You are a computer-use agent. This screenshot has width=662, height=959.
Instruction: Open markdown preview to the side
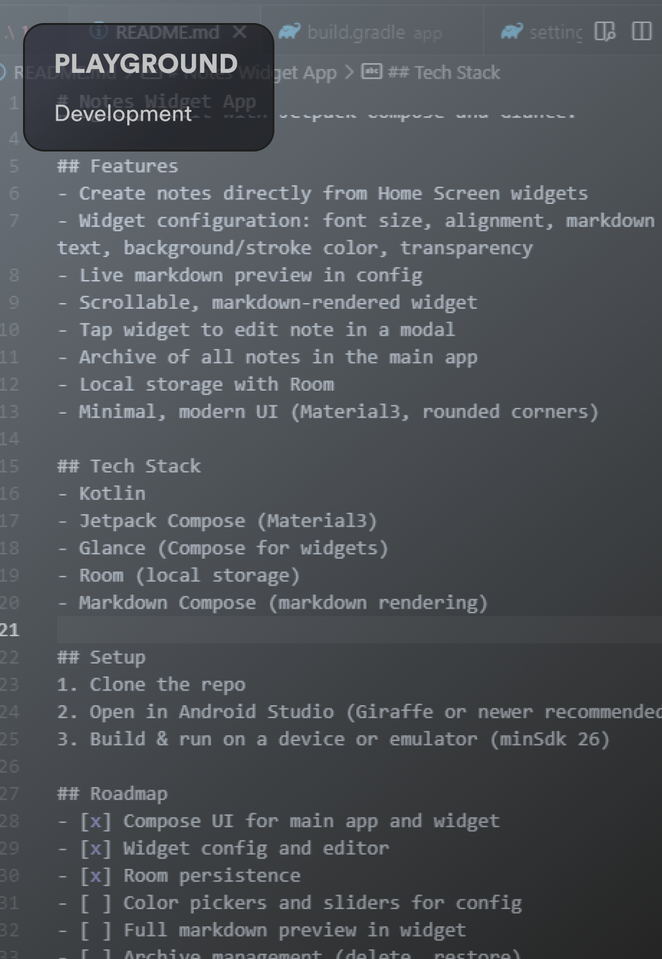pos(604,31)
